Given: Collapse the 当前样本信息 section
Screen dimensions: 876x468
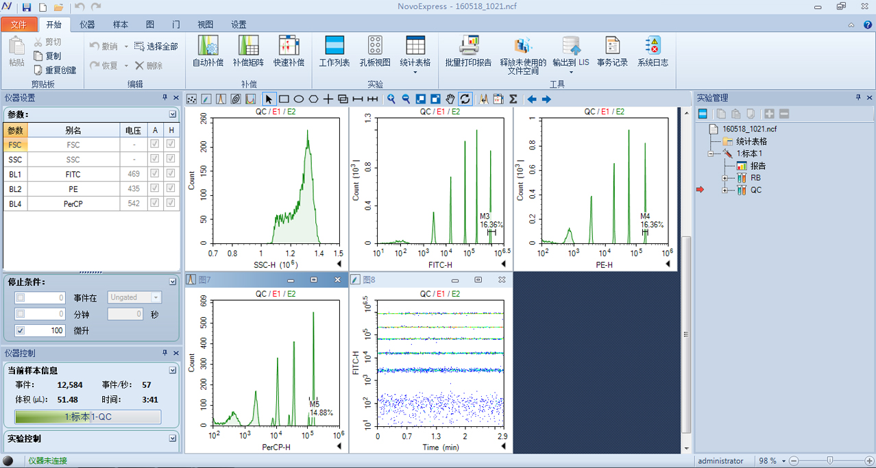Looking at the screenshot, I should 173,370.
